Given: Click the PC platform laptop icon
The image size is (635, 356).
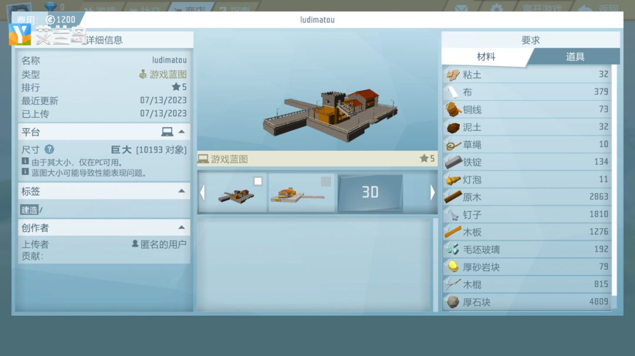Looking at the screenshot, I should [167, 132].
